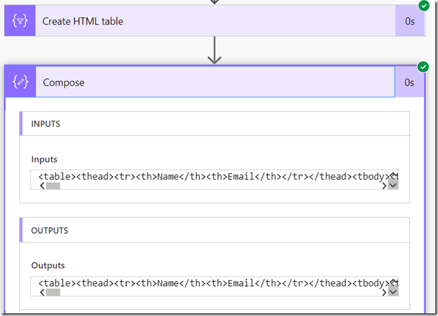This screenshot has width=438, height=316.
Task: Click horizontal scrollbar thumb in Inputs box
Action: [53, 186]
